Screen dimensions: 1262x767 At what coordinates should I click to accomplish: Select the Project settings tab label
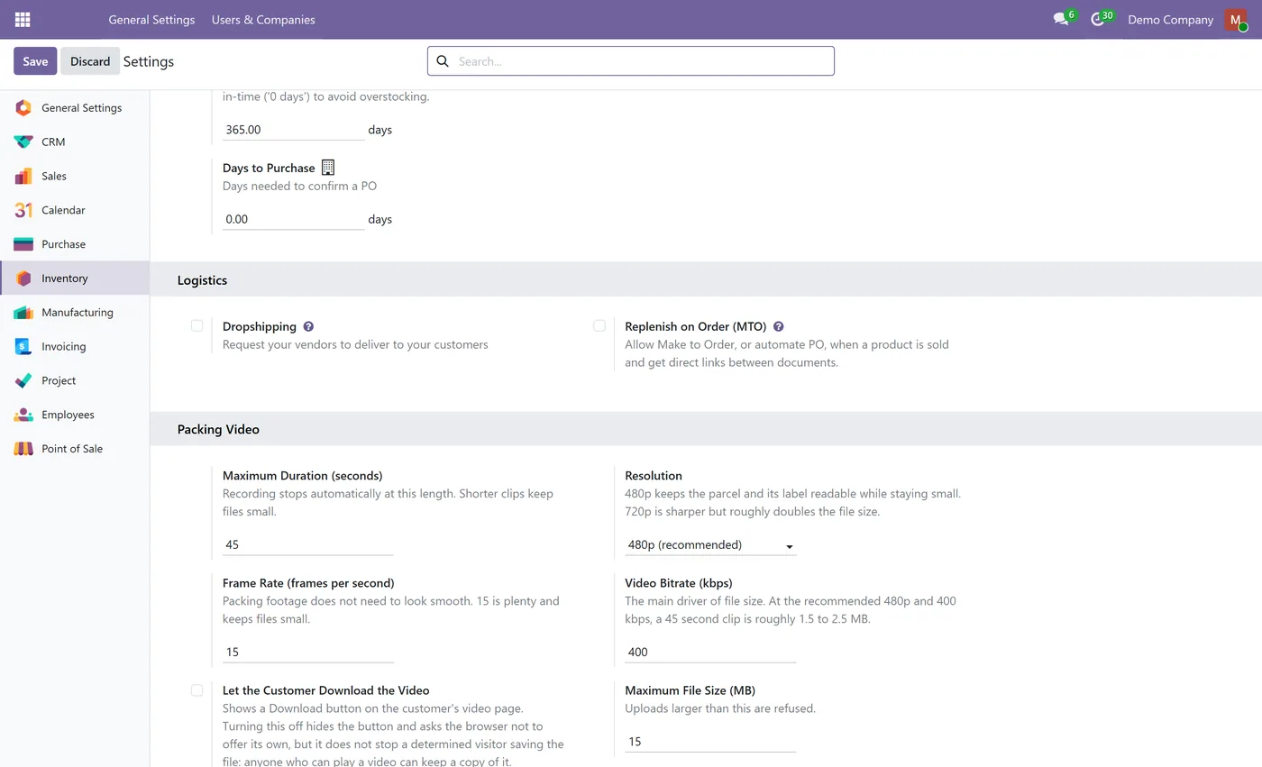[59, 381]
